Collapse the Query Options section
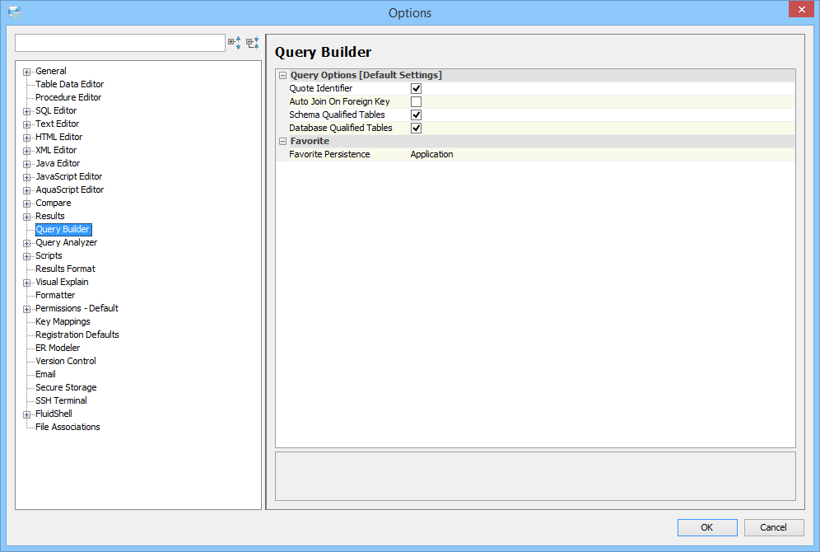The height and width of the screenshot is (552, 820). coord(283,75)
